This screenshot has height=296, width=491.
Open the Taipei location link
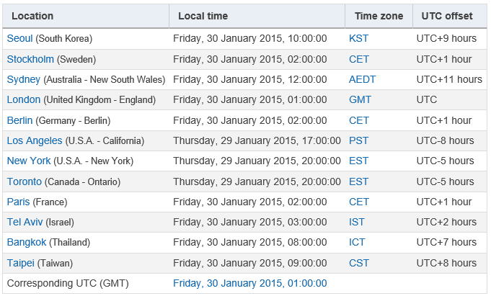click(21, 263)
